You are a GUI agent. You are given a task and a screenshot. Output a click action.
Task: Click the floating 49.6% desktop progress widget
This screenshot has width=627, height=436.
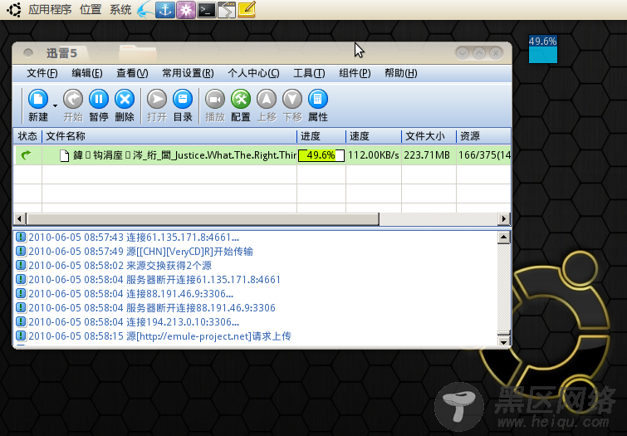542,49
